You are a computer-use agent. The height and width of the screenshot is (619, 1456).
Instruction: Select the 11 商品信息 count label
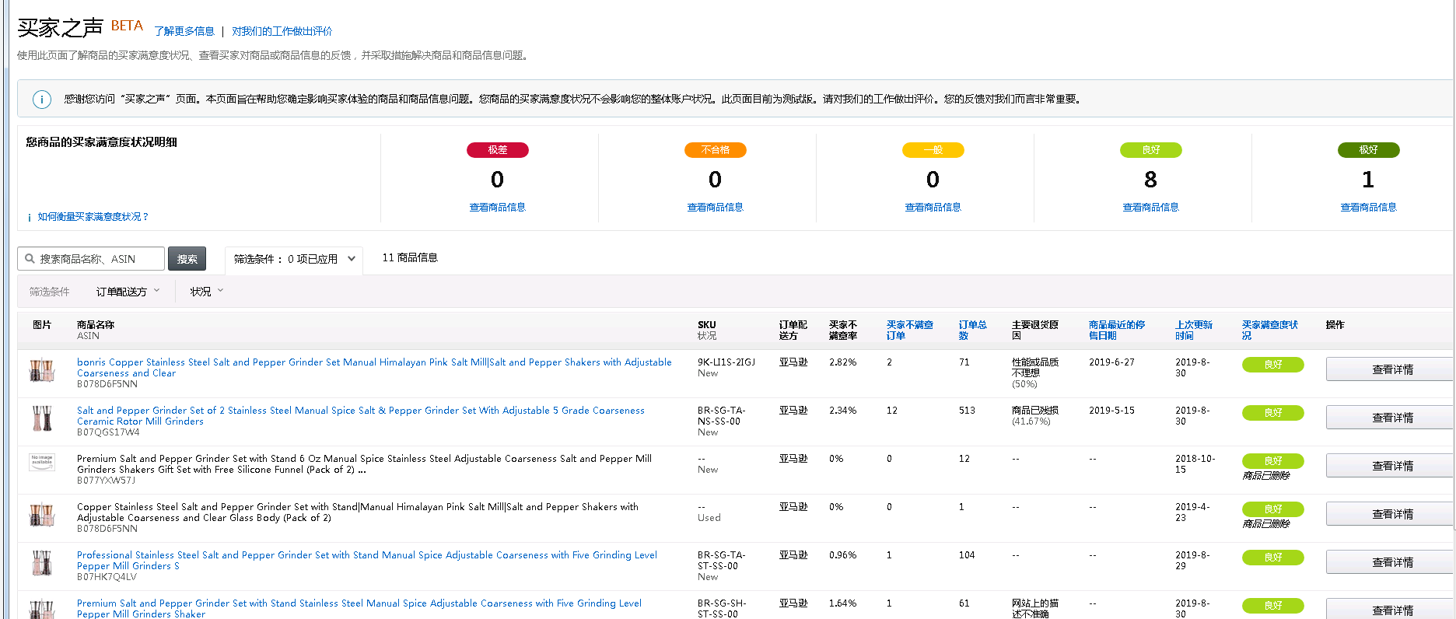tap(410, 257)
